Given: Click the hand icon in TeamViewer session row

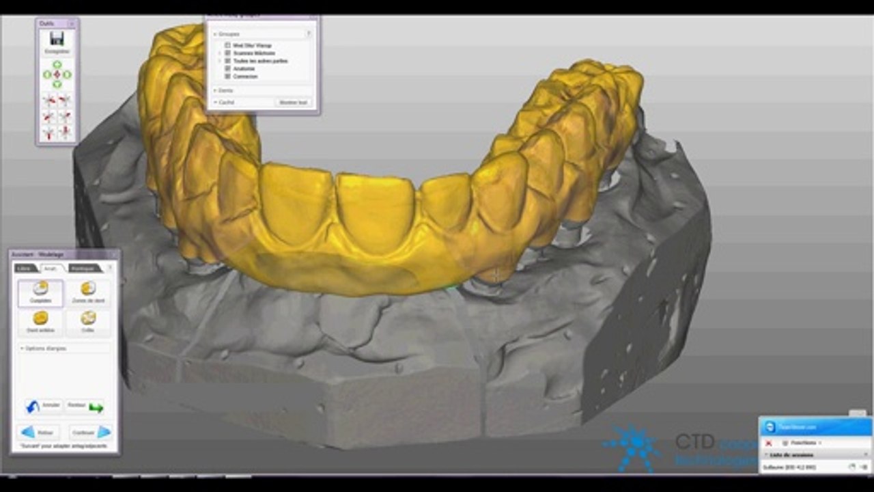Looking at the screenshot, I should (851, 467).
